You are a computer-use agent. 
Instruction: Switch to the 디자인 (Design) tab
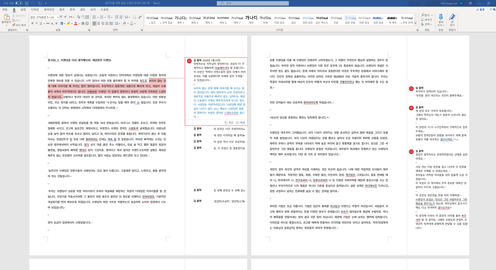[34, 9]
